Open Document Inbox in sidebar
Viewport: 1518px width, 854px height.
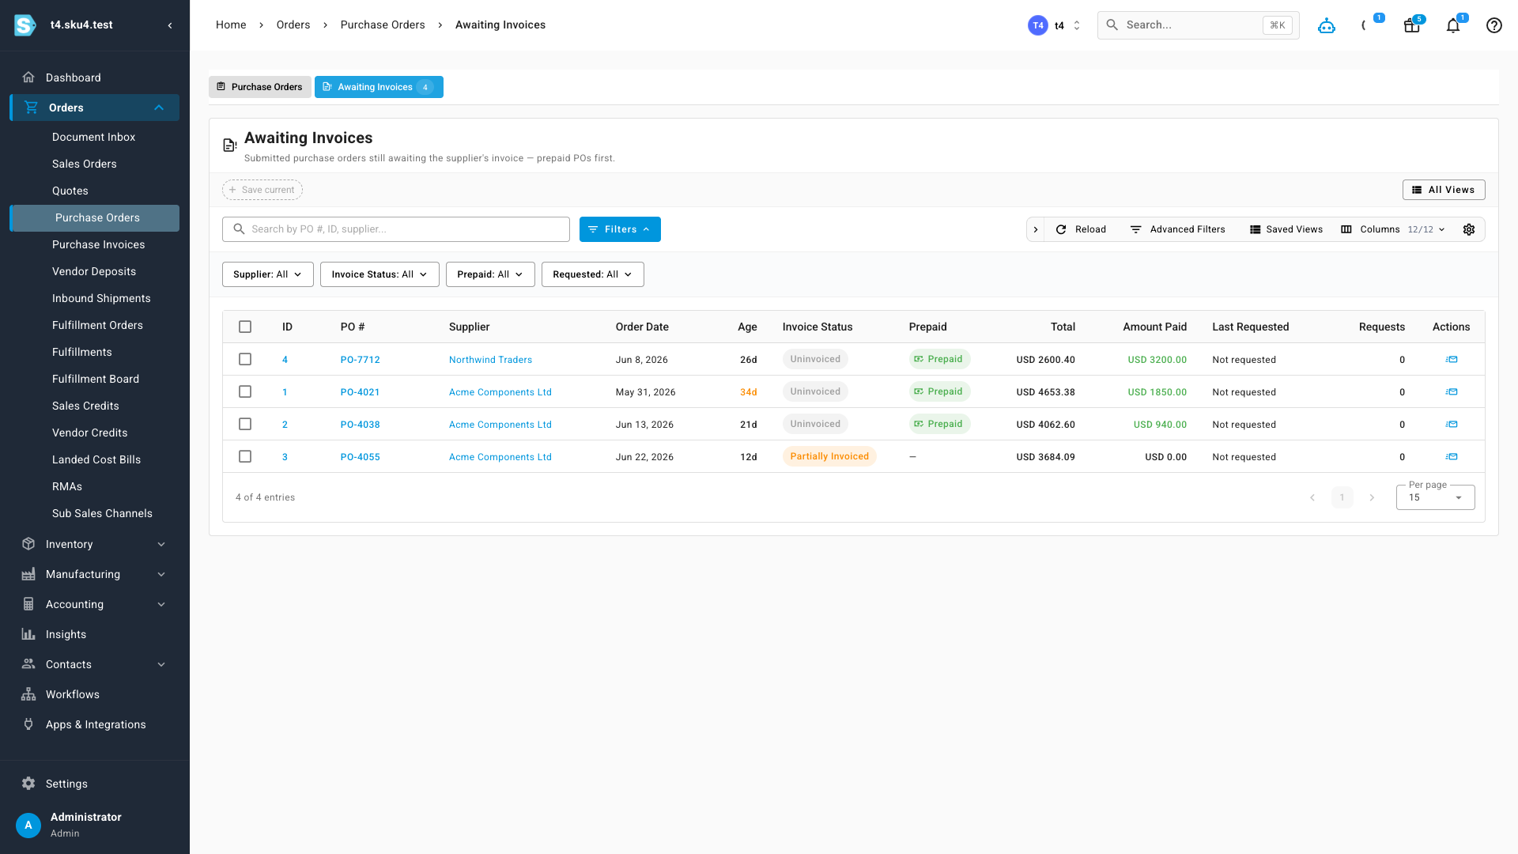pos(93,137)
